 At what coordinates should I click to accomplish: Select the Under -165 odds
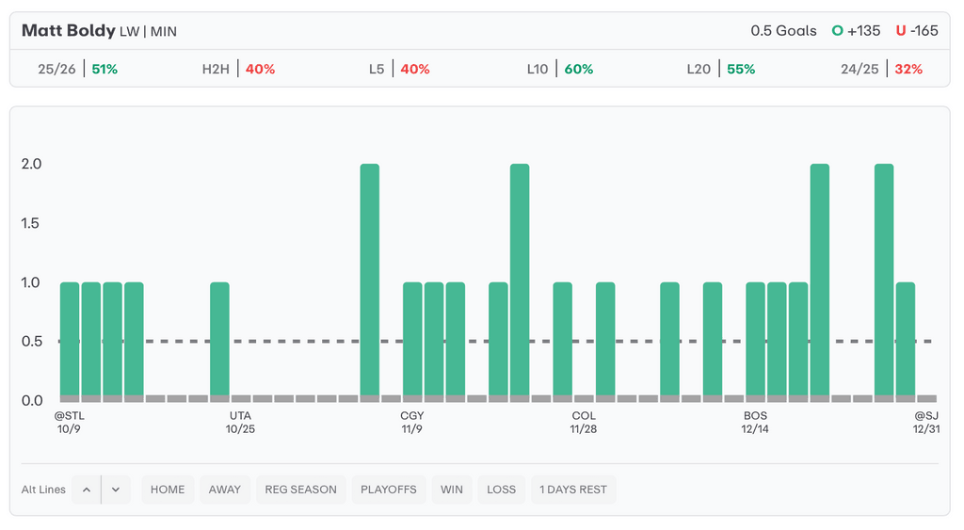click(x=916, y=31)
